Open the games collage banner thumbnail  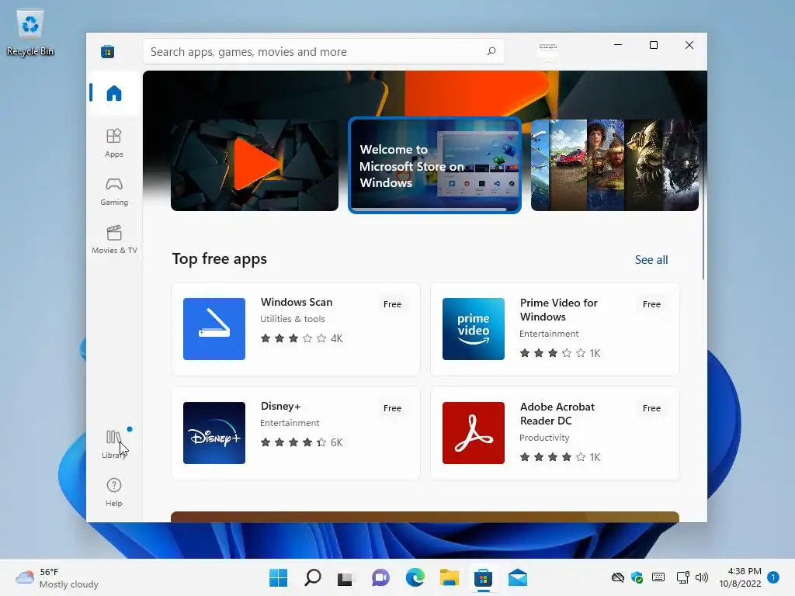[615, 165]
